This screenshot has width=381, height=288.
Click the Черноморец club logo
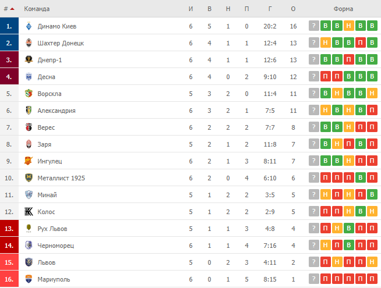[29, 246]
